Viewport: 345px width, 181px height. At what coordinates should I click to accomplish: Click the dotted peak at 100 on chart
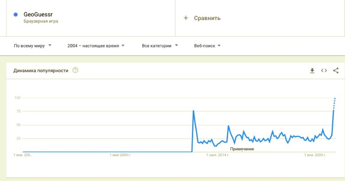[335, 98]
